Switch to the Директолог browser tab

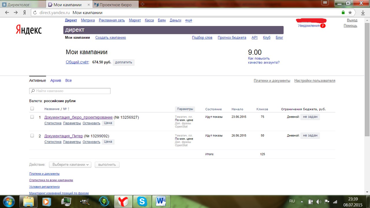point(23,4)
